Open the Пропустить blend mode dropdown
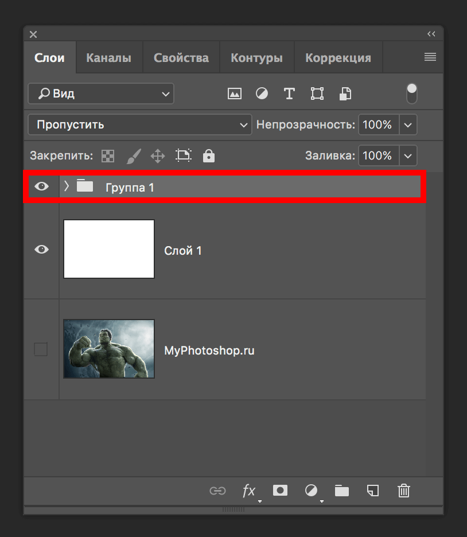467x537 pixels. (x=139, y=124)
